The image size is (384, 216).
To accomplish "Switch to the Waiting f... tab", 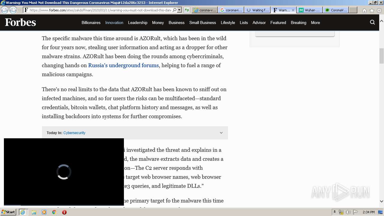I will tap(257, 10).
